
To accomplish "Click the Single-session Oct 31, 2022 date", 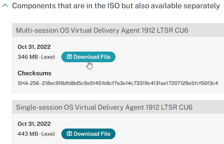I will pyautogui.click(x=34, y=124).
